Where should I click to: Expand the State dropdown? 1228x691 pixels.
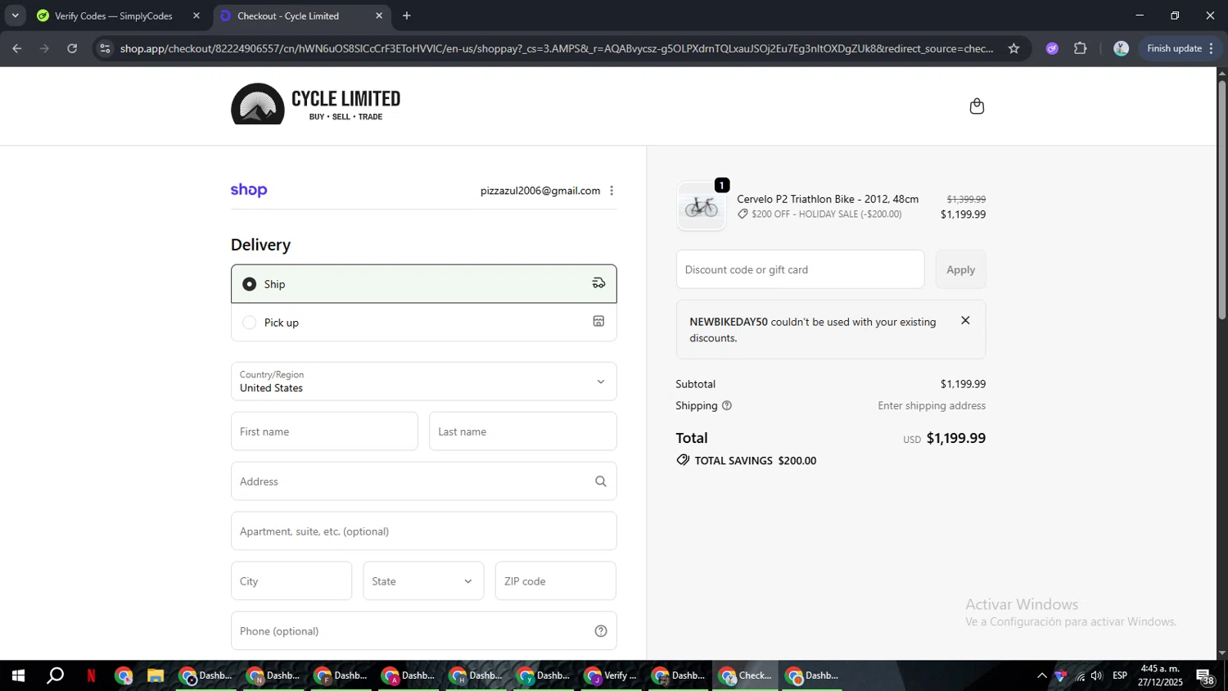(423, 581)
